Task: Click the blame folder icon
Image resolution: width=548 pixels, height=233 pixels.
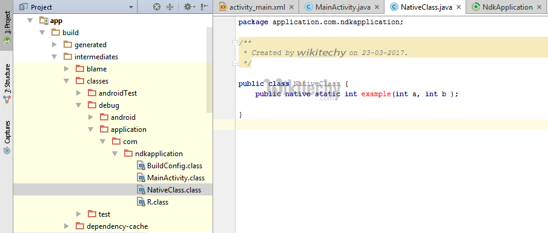Action: (80, 69)
